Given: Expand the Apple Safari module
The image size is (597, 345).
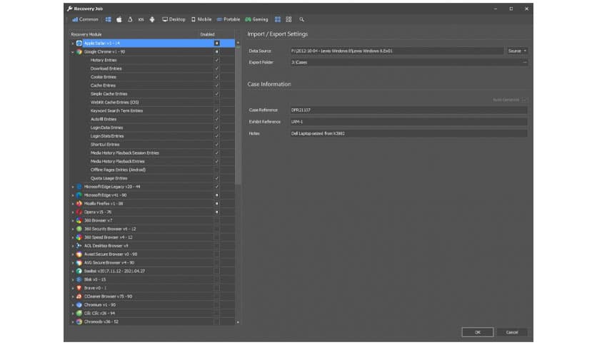Looking at the screenshot, I should tap(73, 43).
